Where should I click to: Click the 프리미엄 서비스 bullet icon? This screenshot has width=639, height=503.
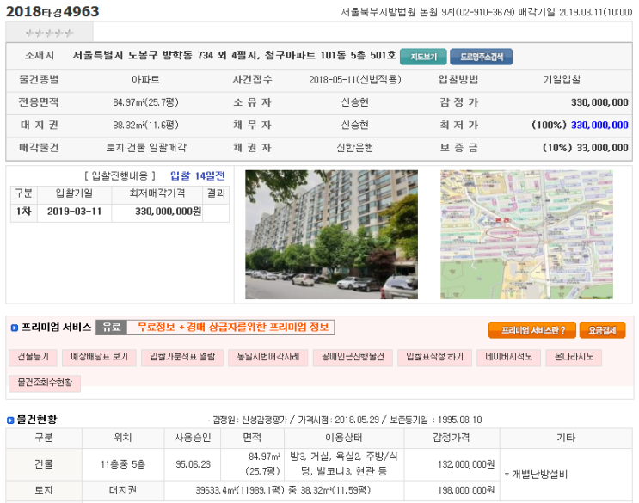(15, 328)
